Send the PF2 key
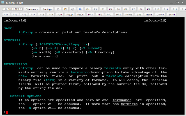 pyautogui.click(x=100, y=14)
